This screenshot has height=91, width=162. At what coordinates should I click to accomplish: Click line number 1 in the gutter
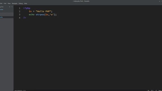point(19,8)
